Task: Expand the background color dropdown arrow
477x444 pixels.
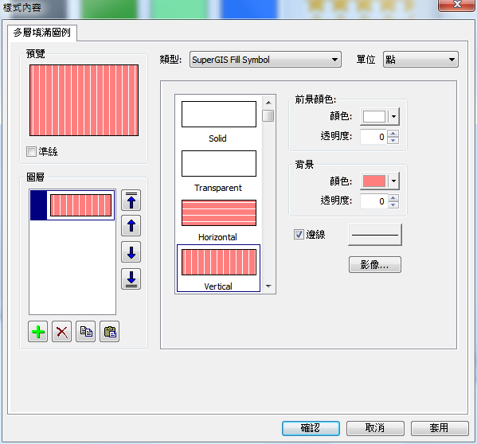Action: (x=393, y=181)
